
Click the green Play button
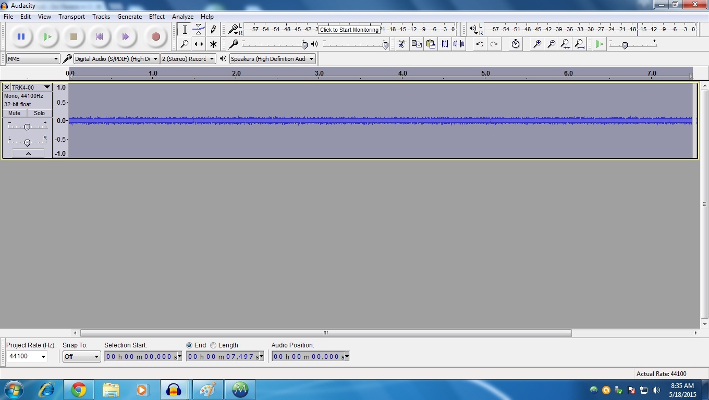pos(47,36)
